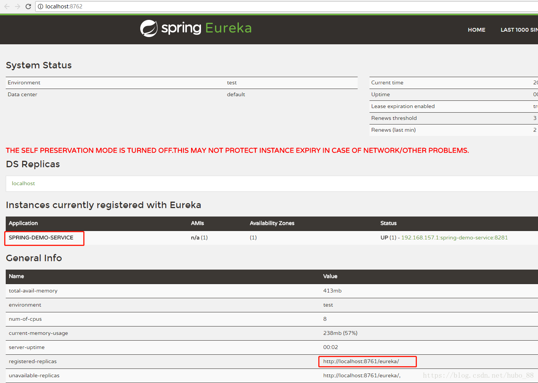This screenshot has height=383, width=538.
Task: Click the localhost DS replica link
Action: (23, 184)
